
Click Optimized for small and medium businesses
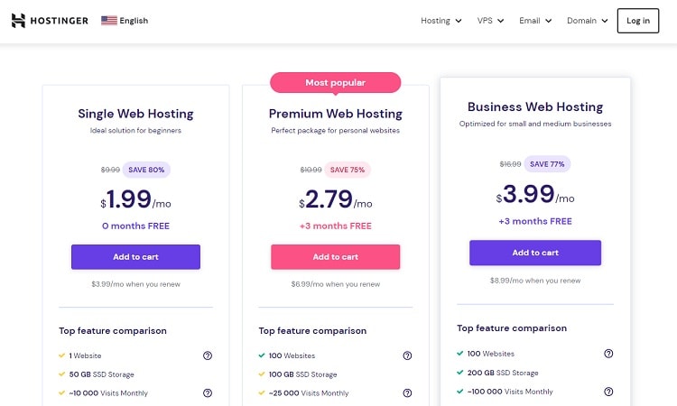[x=535, y=124]
